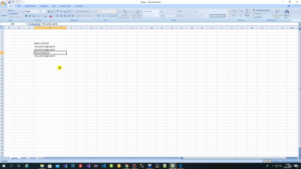
Task: Open Bul ve Seç binoculars menu
Action: click(x=287, y=14)
